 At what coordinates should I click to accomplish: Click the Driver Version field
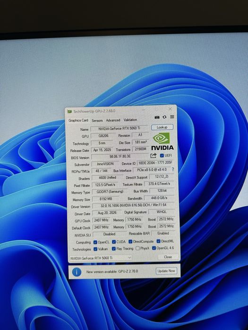134,205
